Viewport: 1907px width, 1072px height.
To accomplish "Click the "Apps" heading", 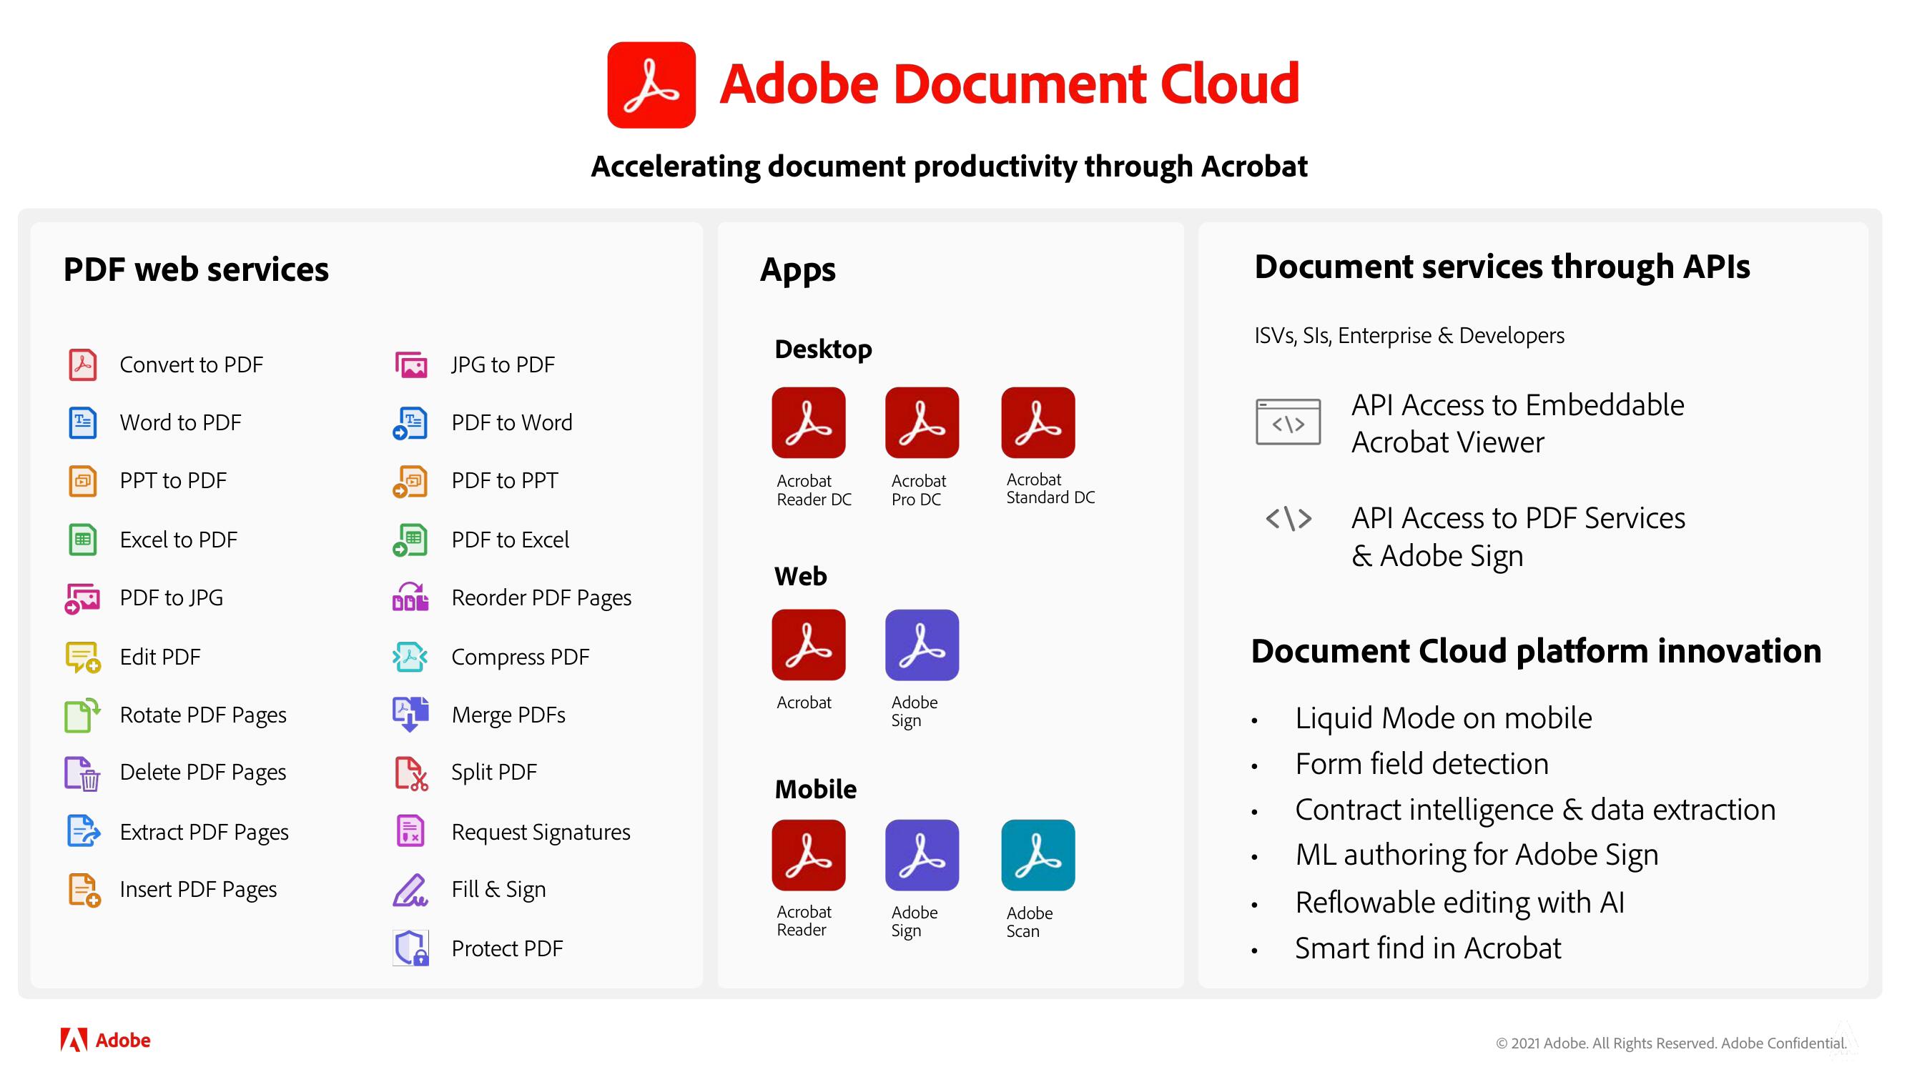I will 797,271.
